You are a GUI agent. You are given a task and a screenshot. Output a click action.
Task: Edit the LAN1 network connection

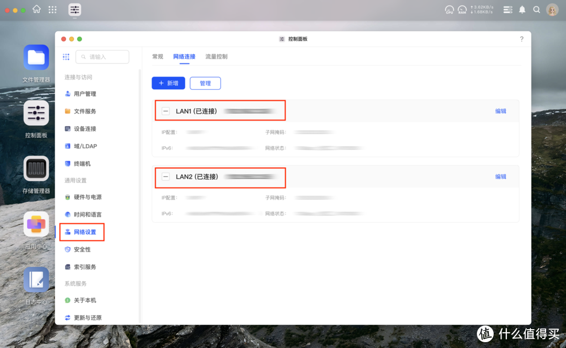[x=500, y=111]
